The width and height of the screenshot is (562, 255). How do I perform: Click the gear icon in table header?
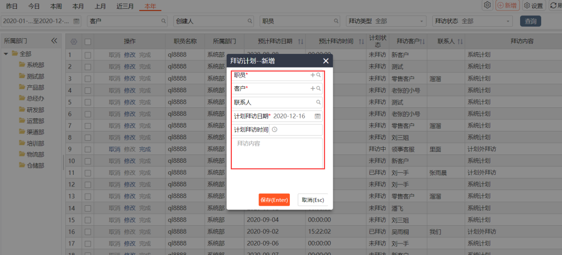click(x=74, y=41)
